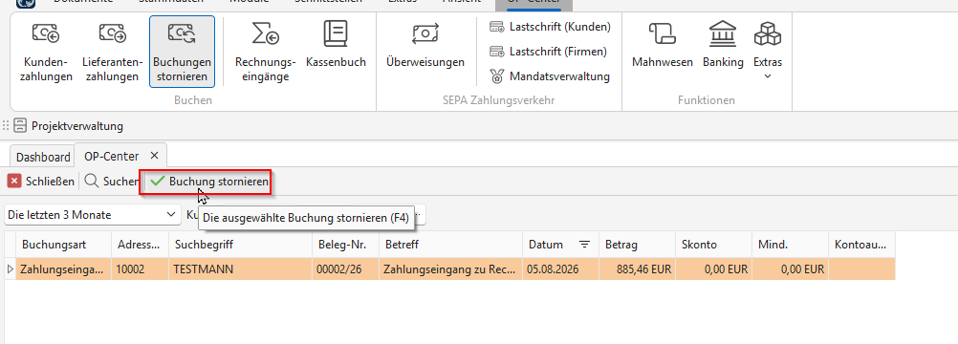Open Lastschrift (Kunden)
This screenshot has width=958, height=344.
(550, 27)
